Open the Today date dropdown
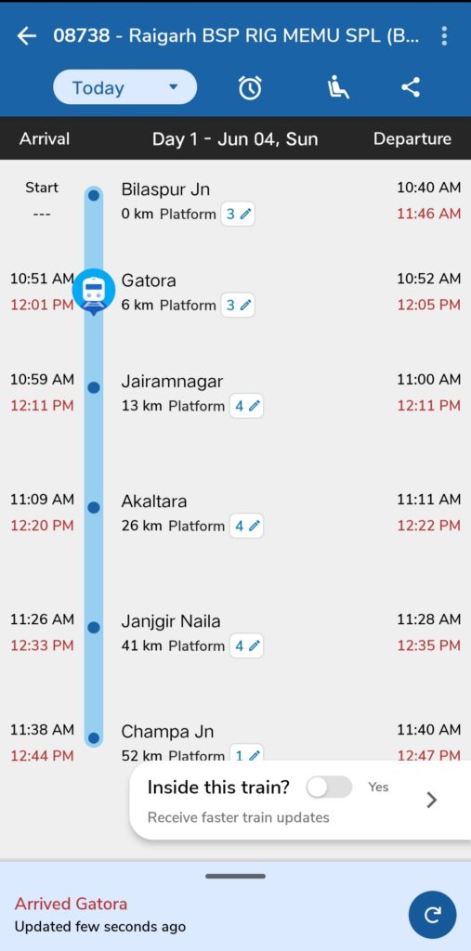Image resolution: width=471 pixels, height=951 pixels. [125, 87]
